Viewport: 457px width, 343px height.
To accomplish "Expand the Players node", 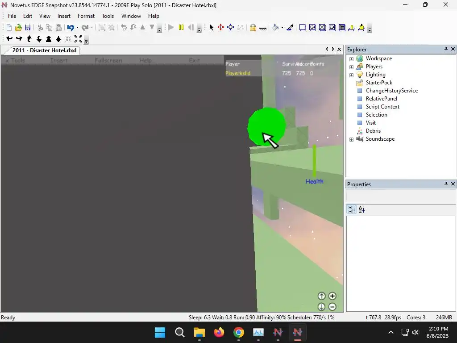I will tap(352, 67).
